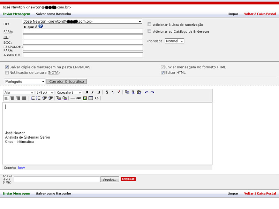
Task: Check Adicionar ao Catálogo de Endereços
Action: (x=150, y=31)
